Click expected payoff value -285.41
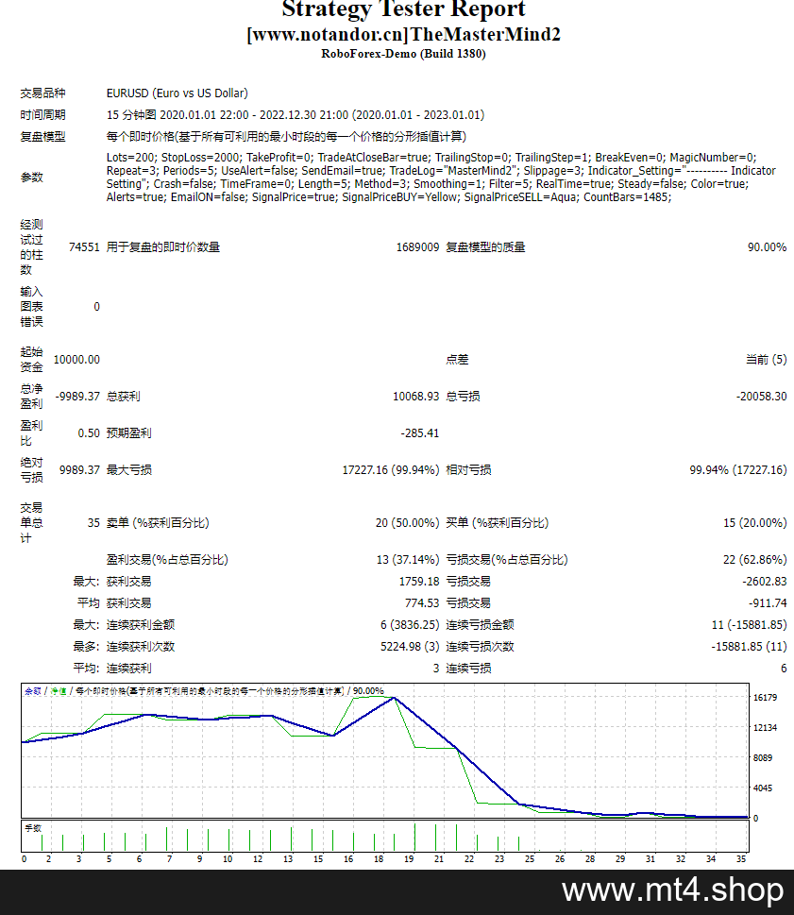 click(420, 433)
